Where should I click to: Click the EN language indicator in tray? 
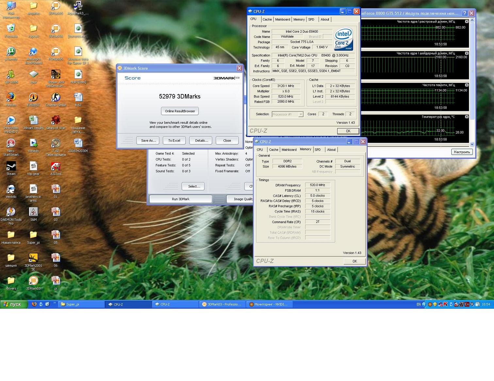419,304
